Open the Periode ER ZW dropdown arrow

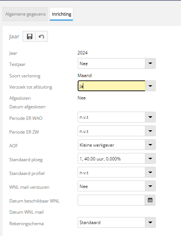click(150, 131)
